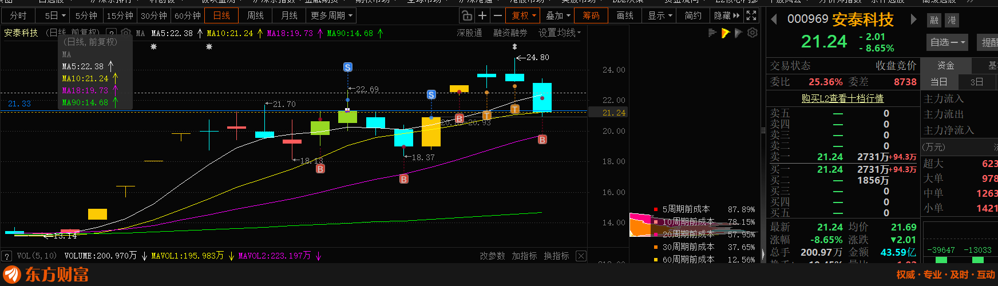Go to previous stock arrow
Screen dimensions: 998x286
[x=774, y=19]
